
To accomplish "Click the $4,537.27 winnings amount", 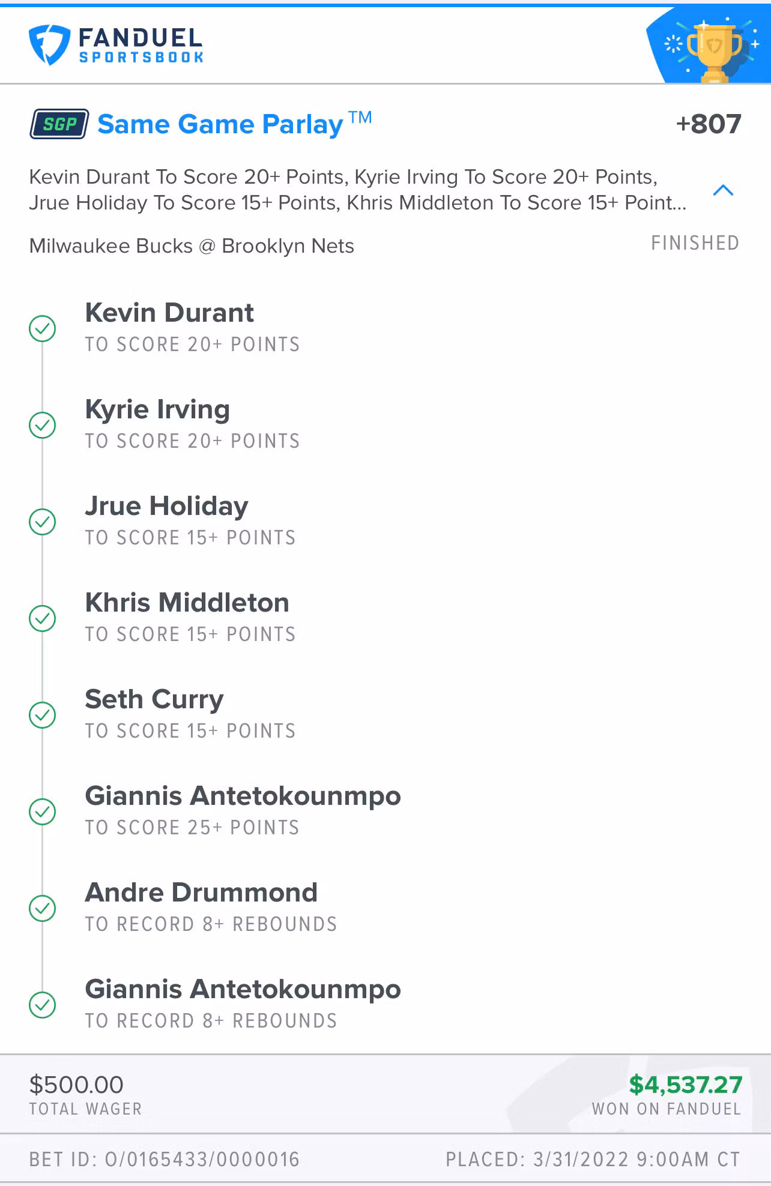I will (x=685, y=1085).
